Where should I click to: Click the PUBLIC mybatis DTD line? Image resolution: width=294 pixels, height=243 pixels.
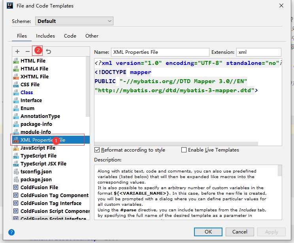pos(171,81)
